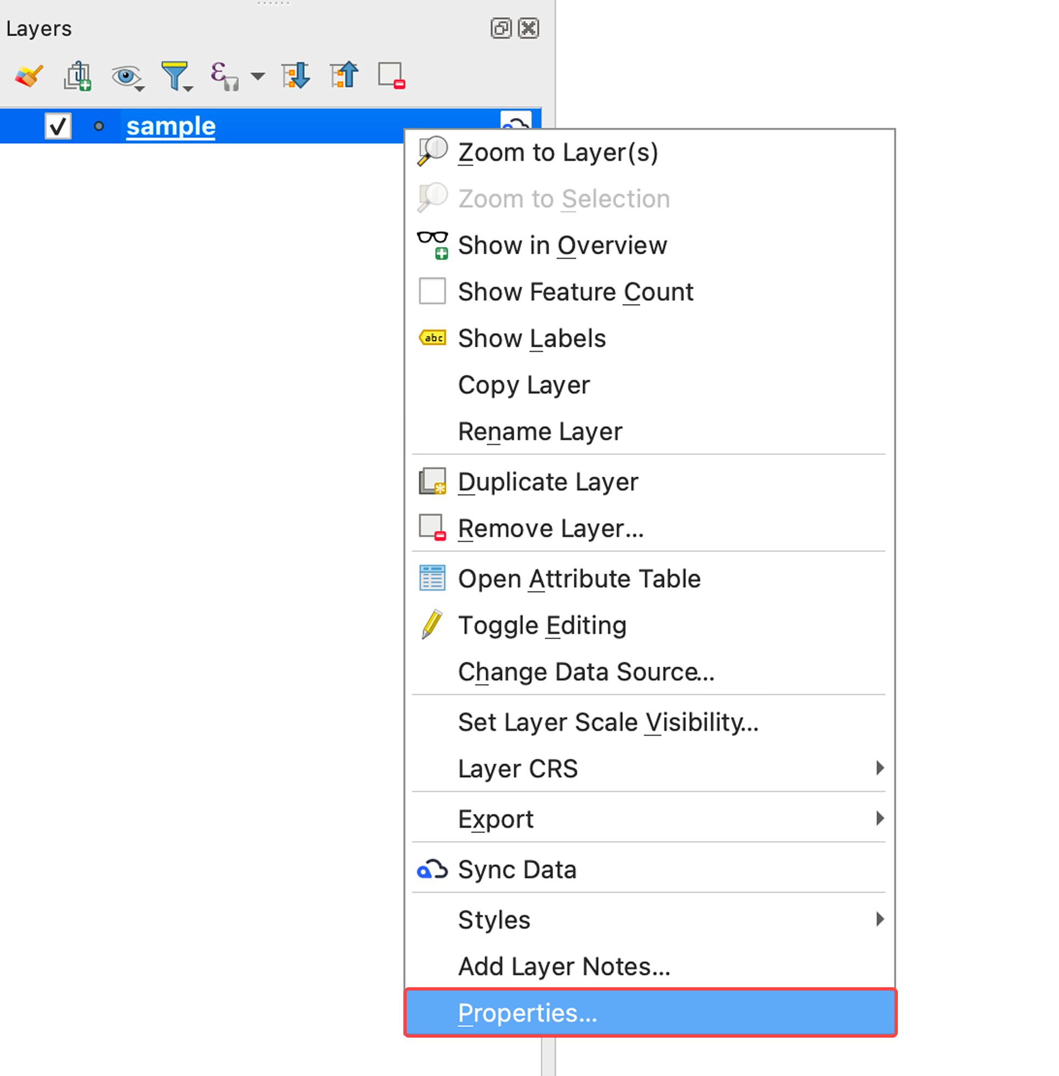Enable the Show Feature Count checkbox
This screenshot has width=1059, height=1076.
pos(432,291)
